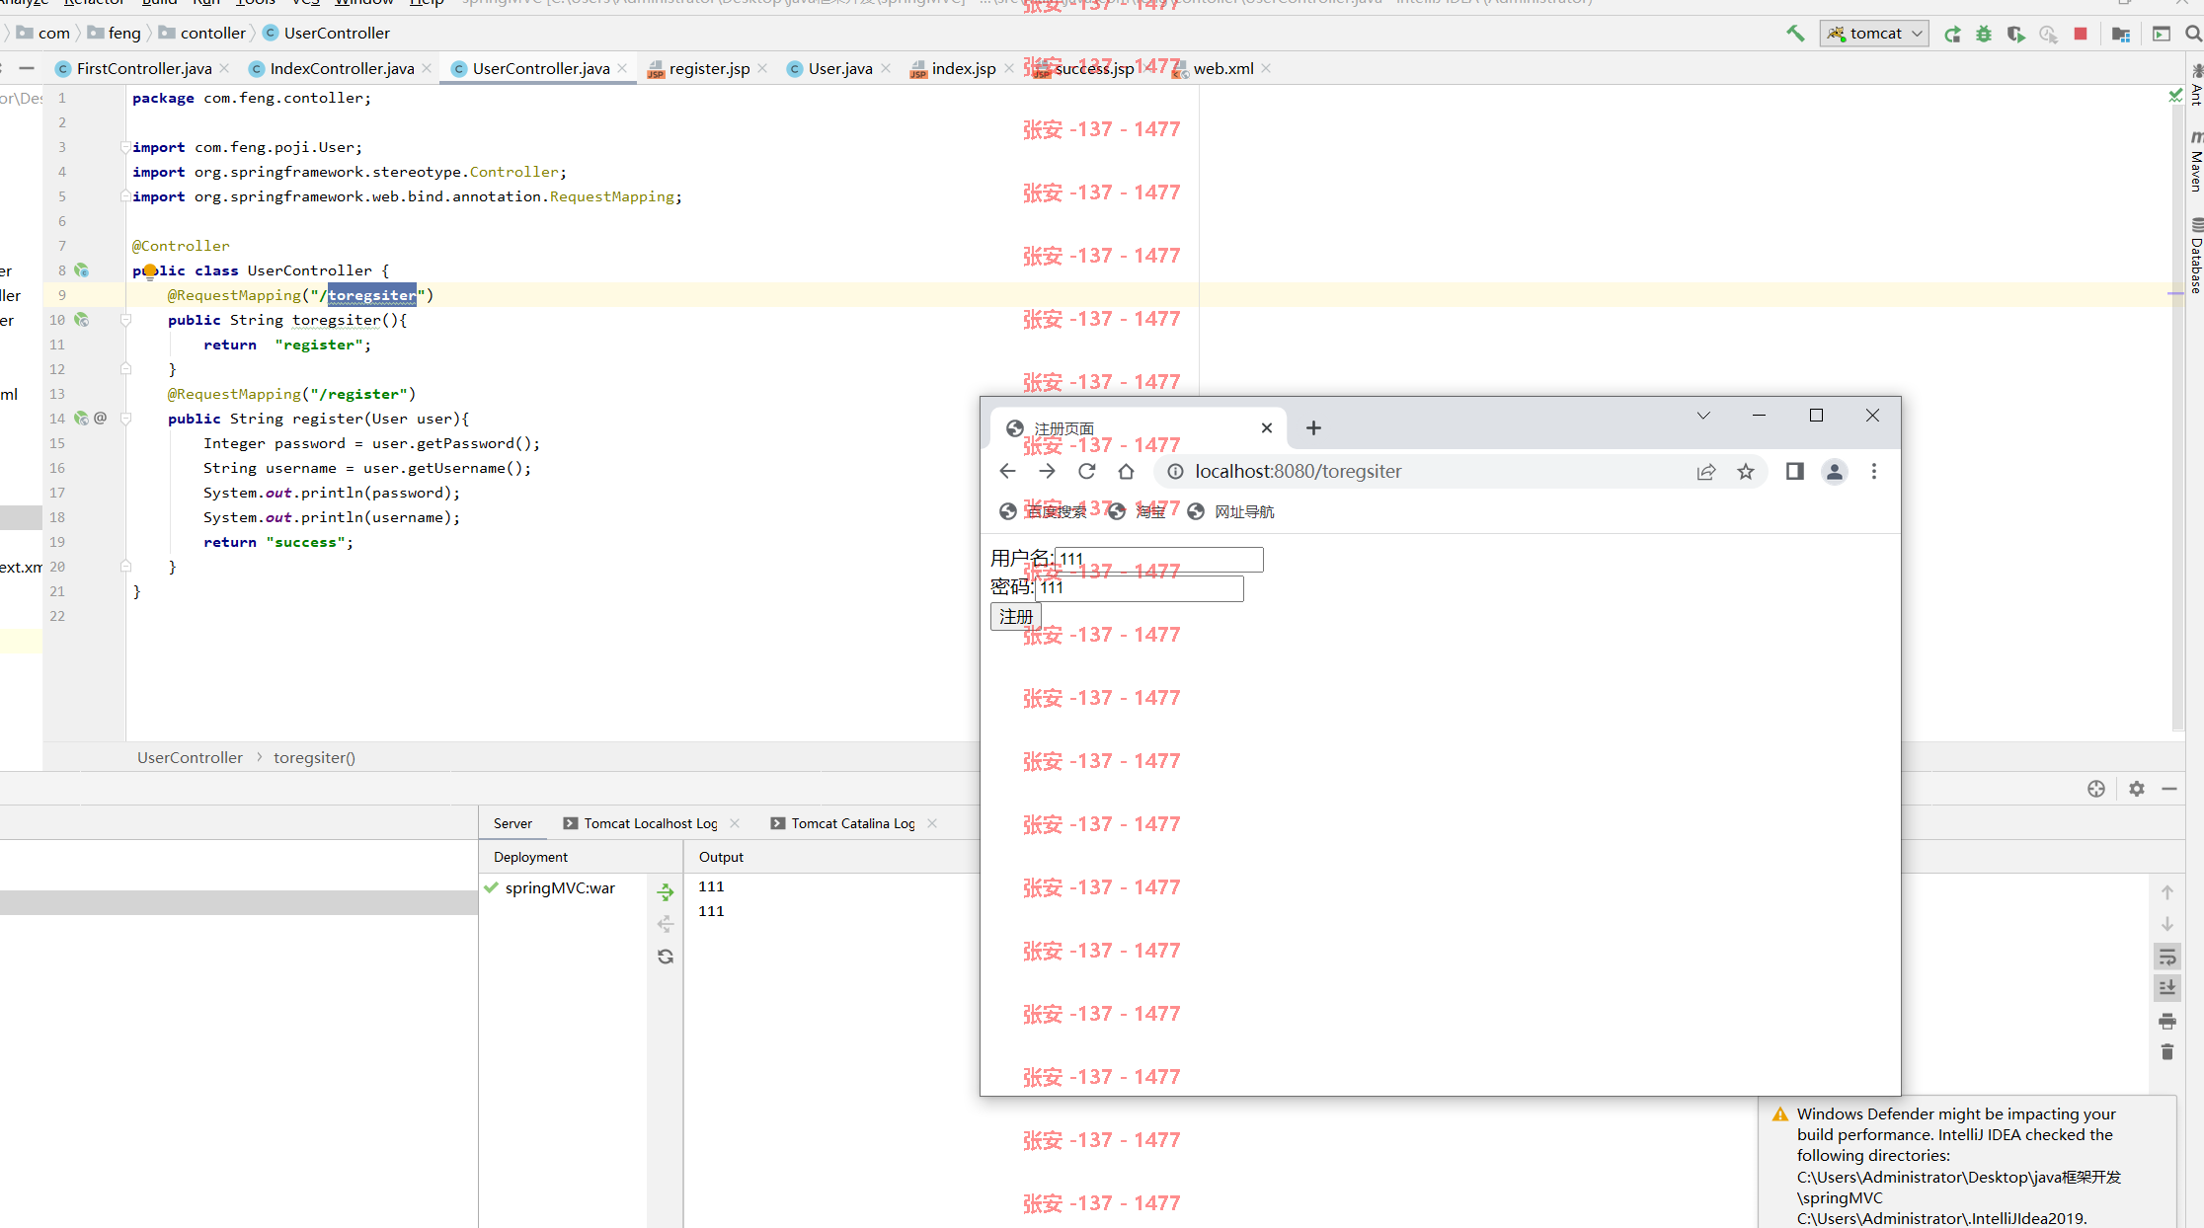Click gutter bean icon on line 10
Image resolution: width=2204 pixels, height=1228 pixels.
[82, 319]
